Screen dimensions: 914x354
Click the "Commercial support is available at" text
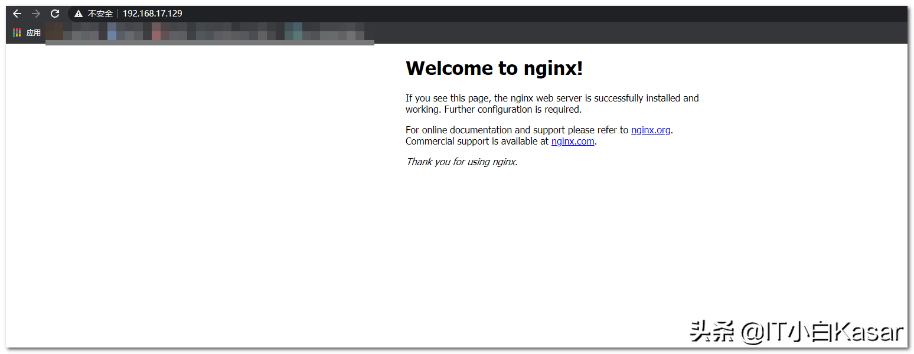[477, 141]
